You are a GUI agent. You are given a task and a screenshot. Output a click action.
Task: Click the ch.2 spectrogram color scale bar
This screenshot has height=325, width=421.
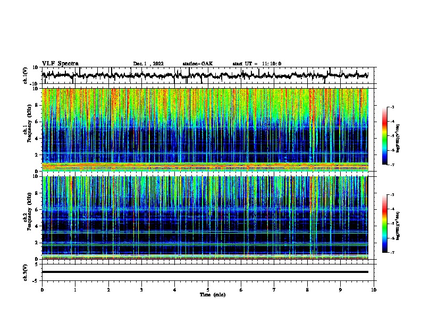385,224
